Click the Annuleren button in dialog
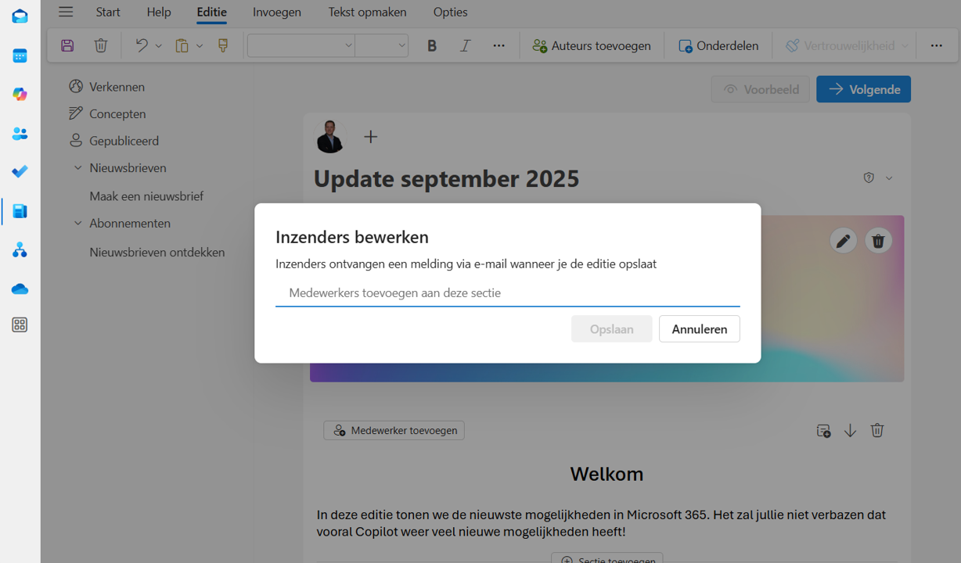This screenshot has width=961, height=563. pyautogui.click(x=699, y=329)
